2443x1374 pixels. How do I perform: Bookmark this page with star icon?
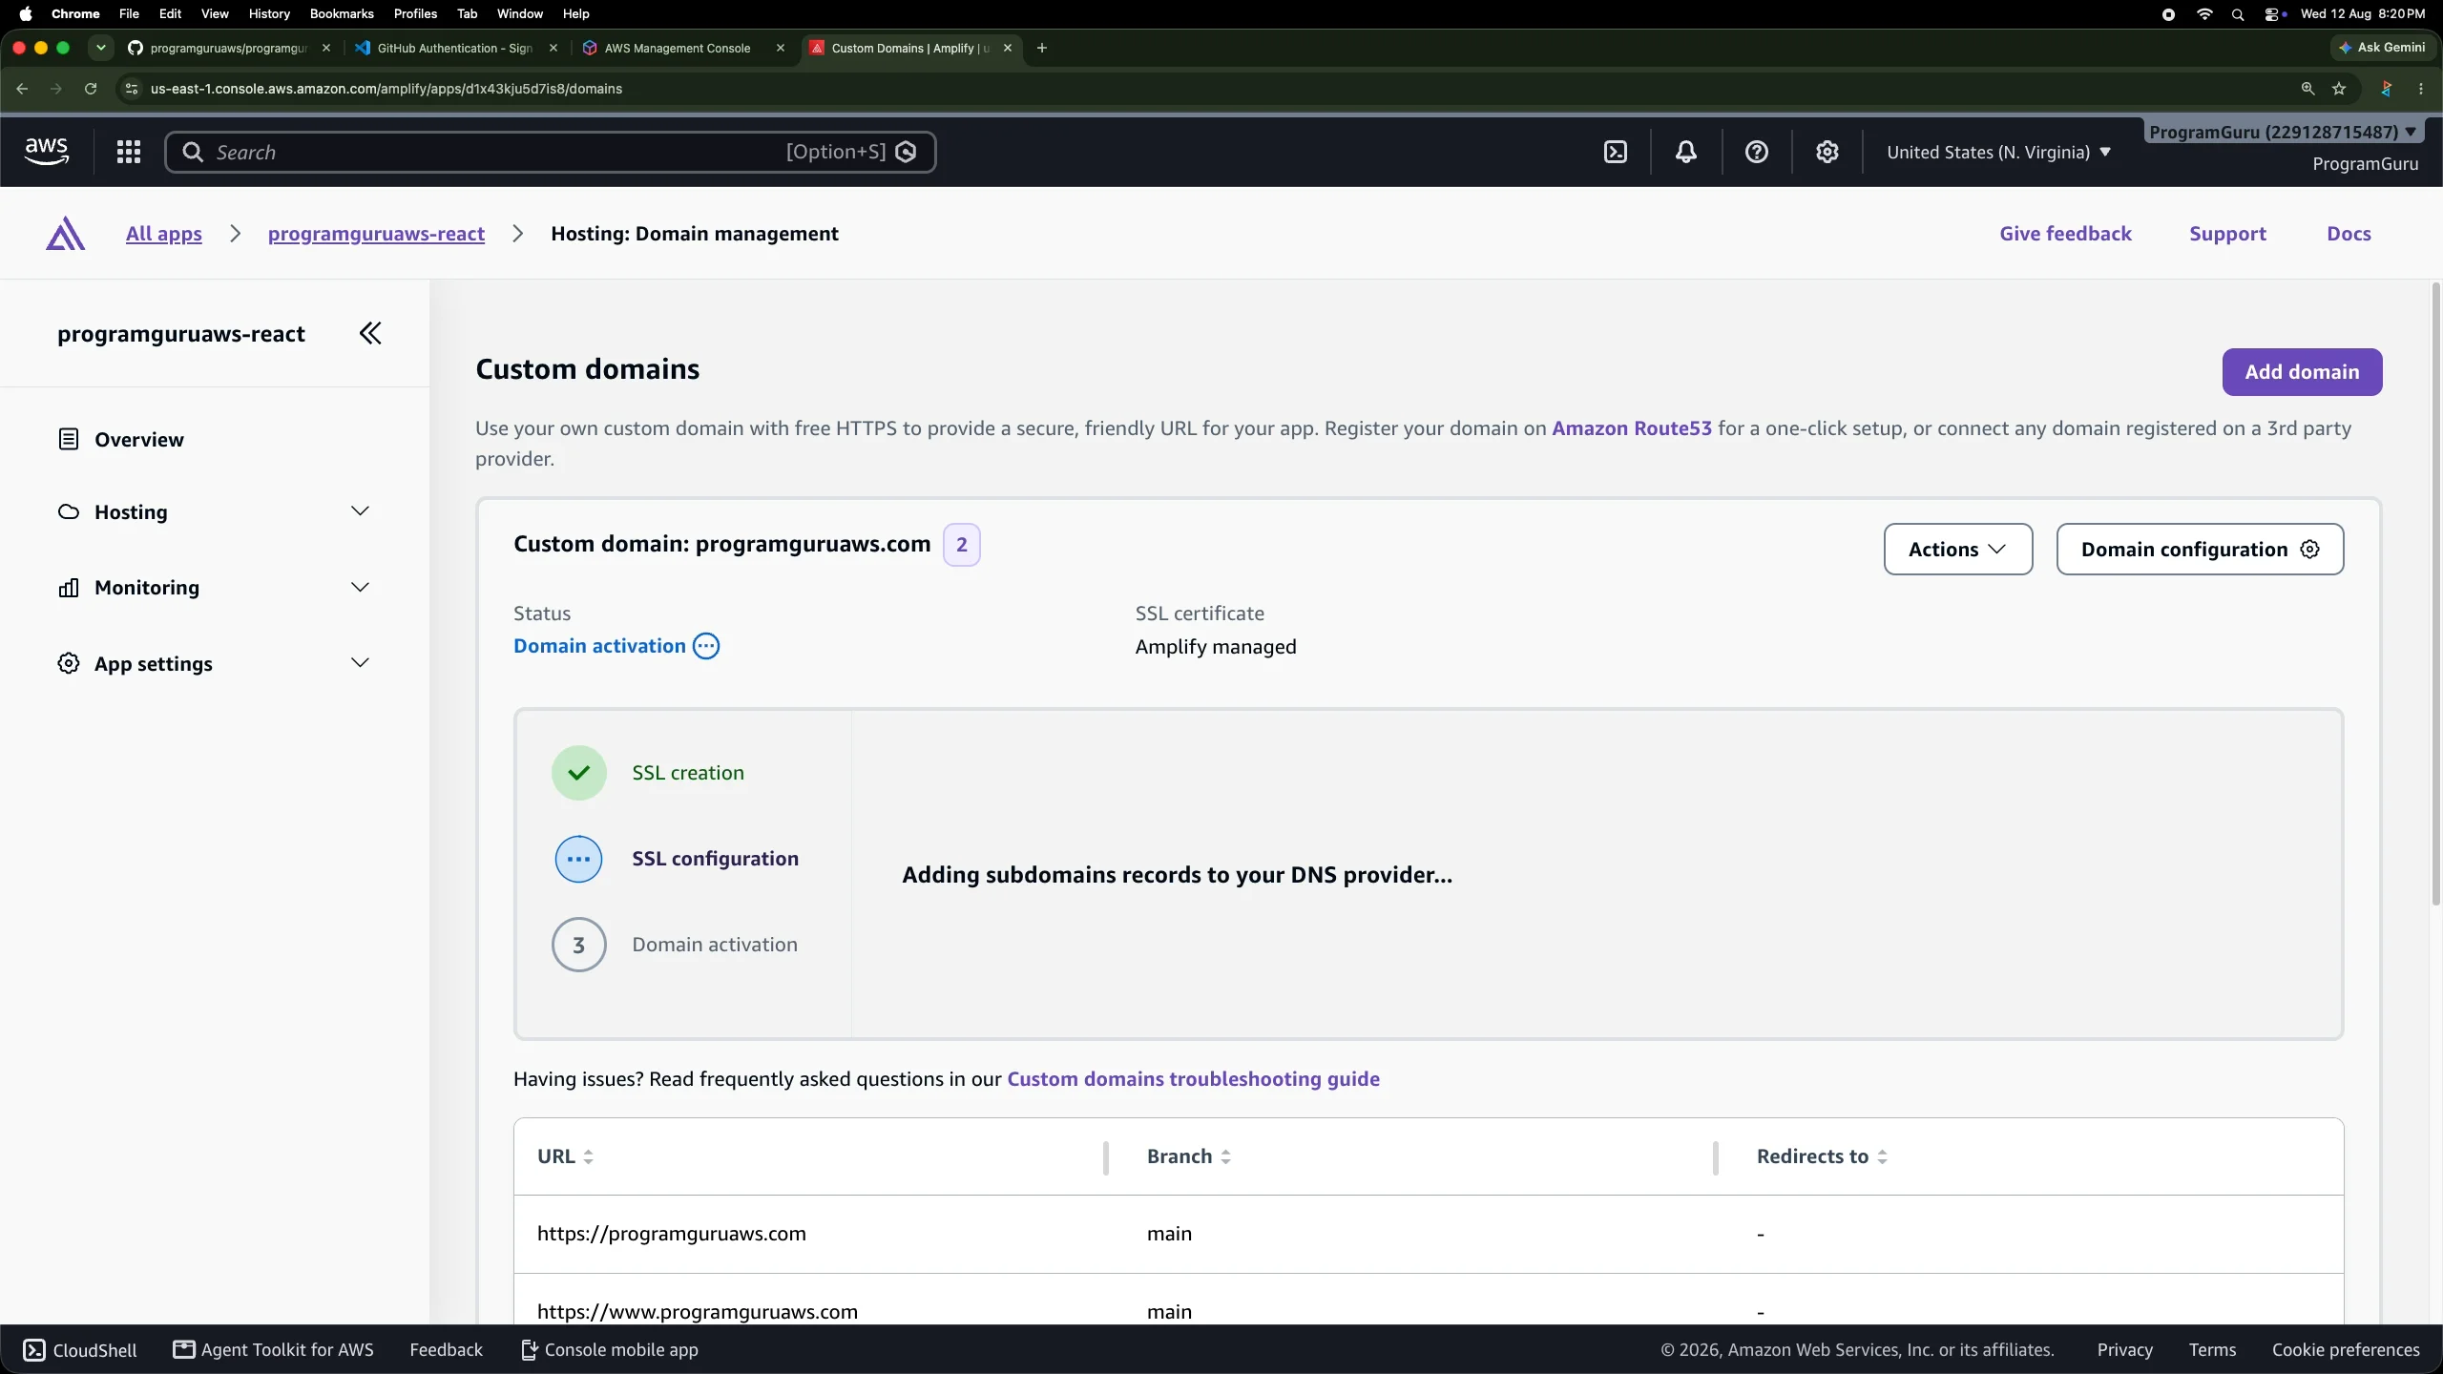tap(2339, 89)
